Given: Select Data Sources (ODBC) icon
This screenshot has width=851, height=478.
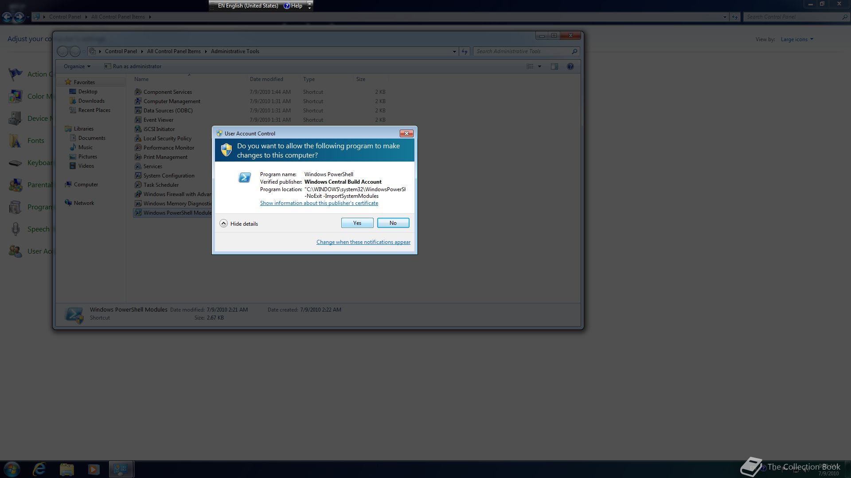Looking at the screenshot, I should [x=138, y=111].
